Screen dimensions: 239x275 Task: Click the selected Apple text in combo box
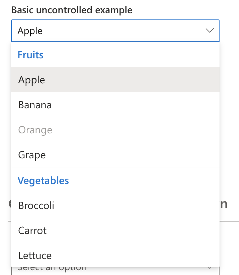coord(30,31)
